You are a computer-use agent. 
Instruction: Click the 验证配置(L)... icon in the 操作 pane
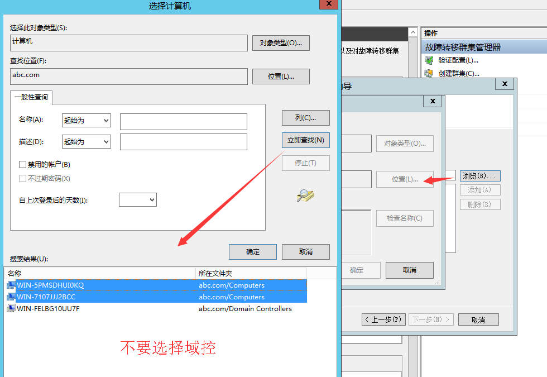(429, 60)
